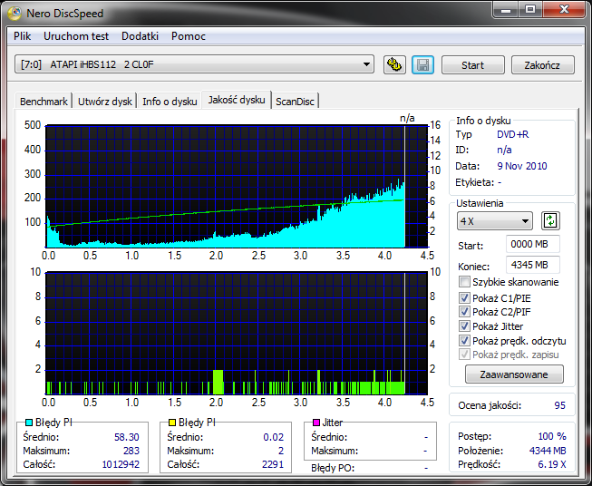Click the date 9 Nov 2010
The height and width of the screenshot is (486, 592).
click(522, 166)
